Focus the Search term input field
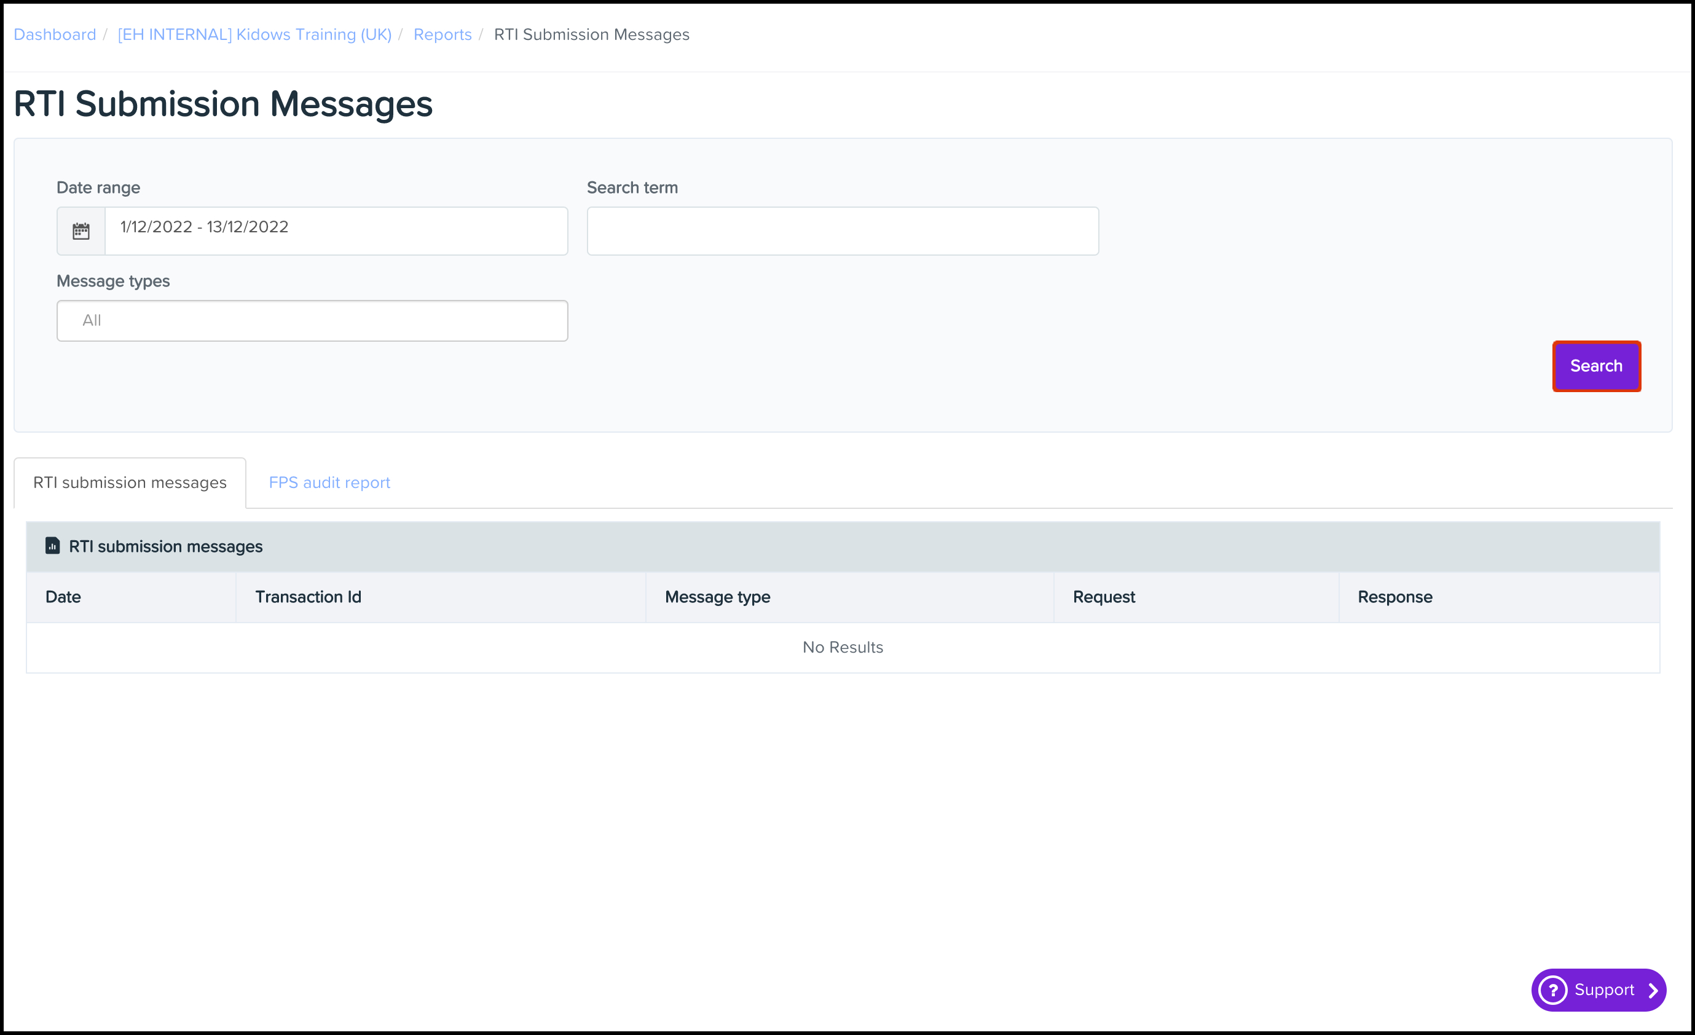Image resolution: width=1695 pixels, height=1035 pixels. (842, 231)
